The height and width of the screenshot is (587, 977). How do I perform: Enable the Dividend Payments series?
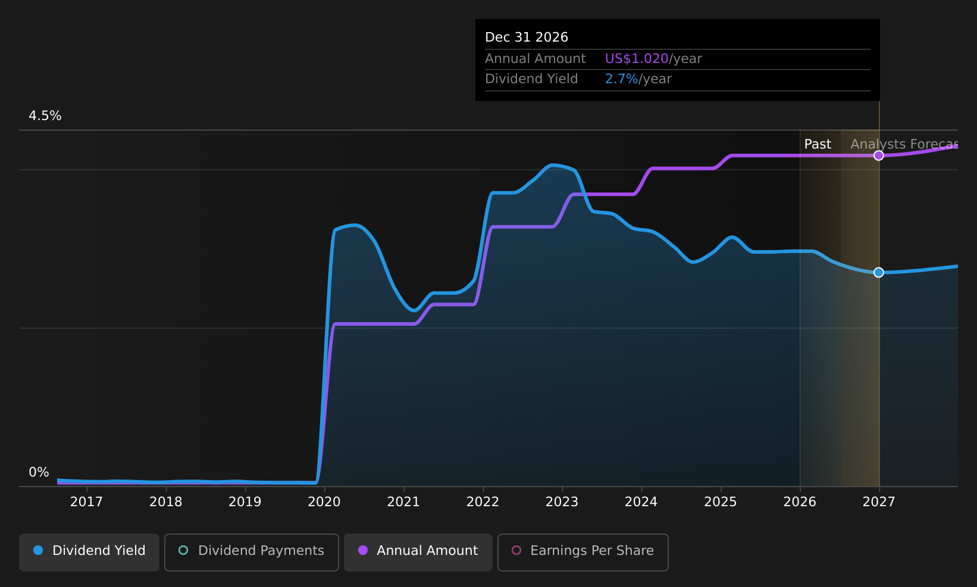[x=252, y=552]
